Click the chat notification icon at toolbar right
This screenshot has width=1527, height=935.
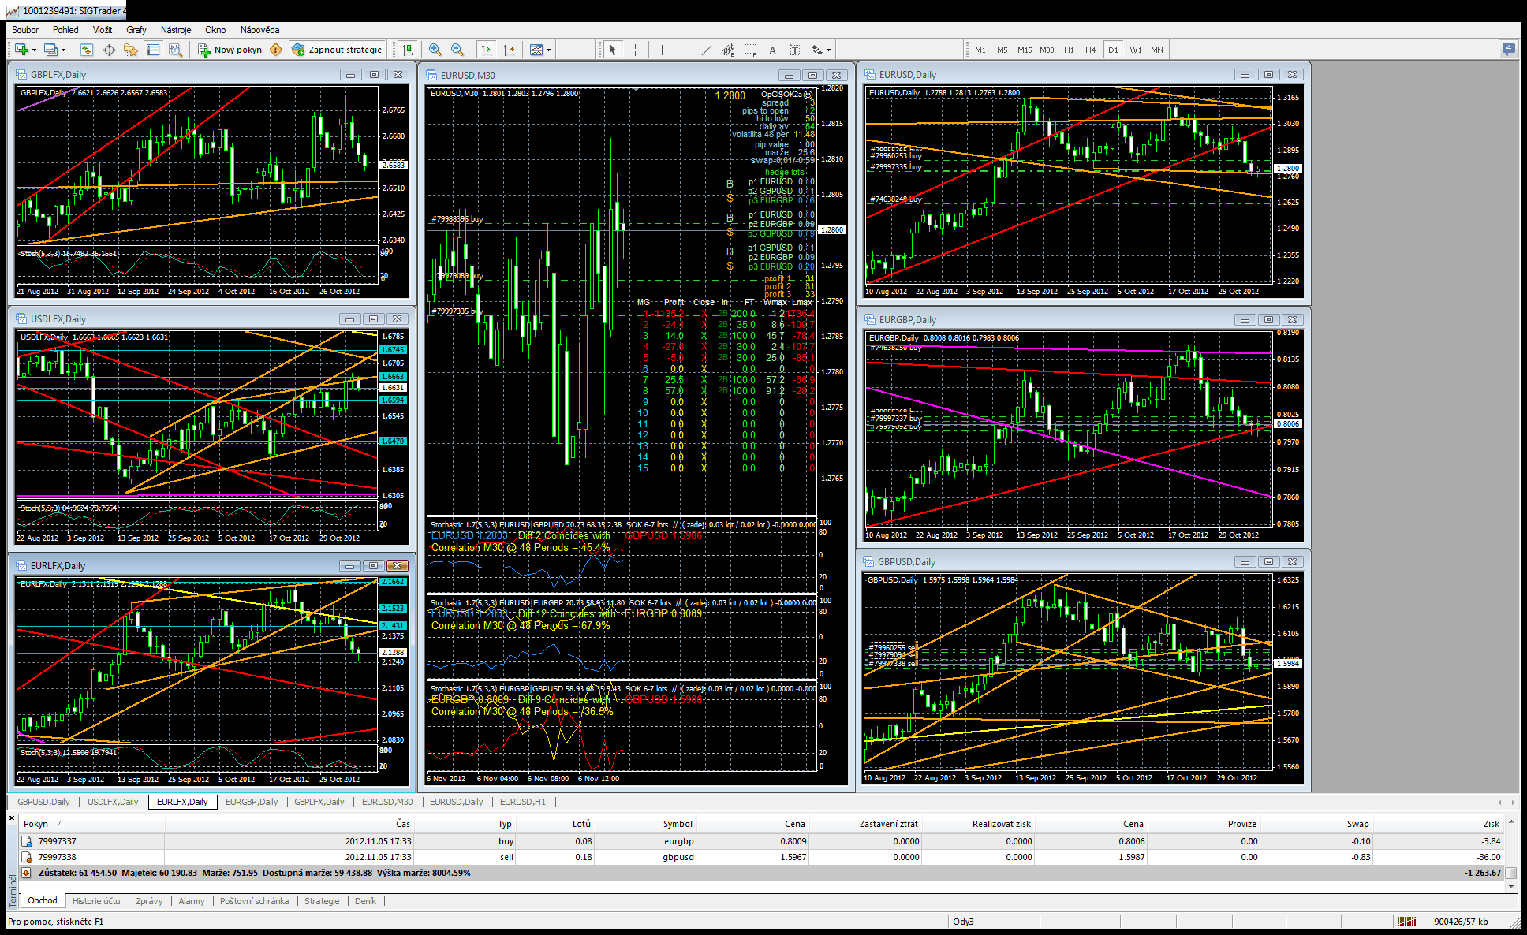1508,49
